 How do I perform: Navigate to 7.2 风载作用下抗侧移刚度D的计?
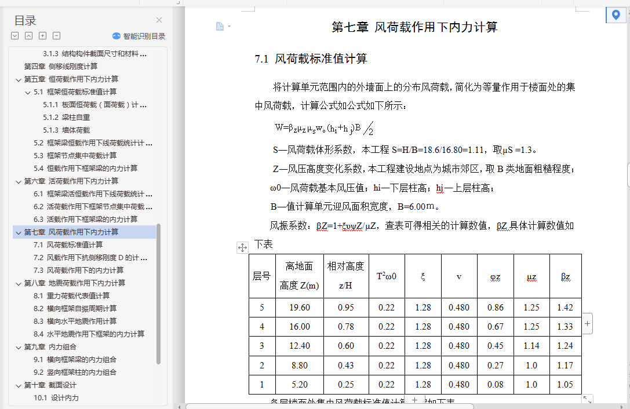pyautogui.click(x=90, y=258)
